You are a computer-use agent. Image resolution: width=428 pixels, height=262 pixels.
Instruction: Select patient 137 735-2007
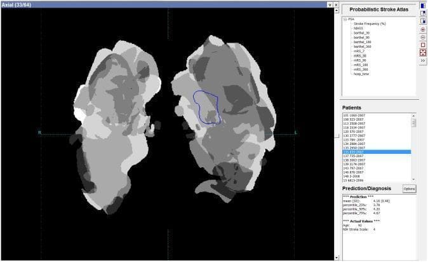353,156
